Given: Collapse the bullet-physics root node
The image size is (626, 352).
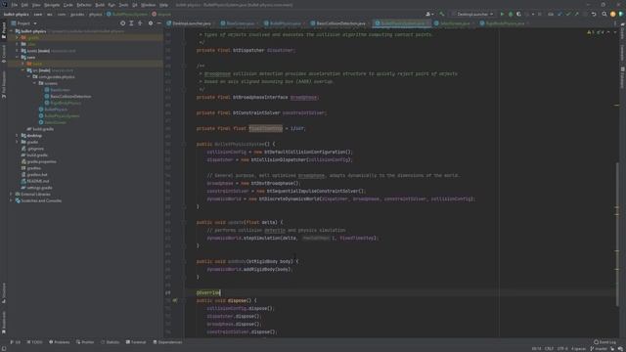Looking at the screenshot, I should click(x=11, y=31).
